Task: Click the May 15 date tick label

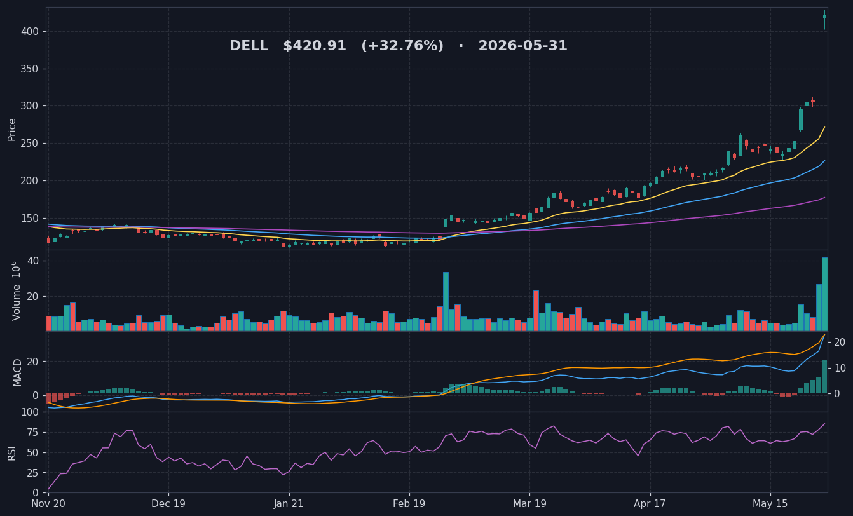Action: point(770,504)
